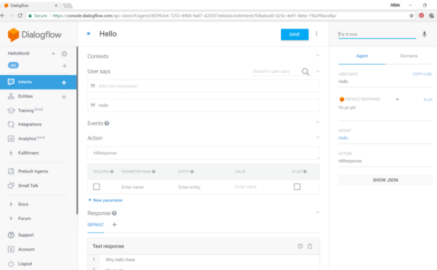The width and height of the screenshot is (437, 270).
Task: Select the en language badge
Action: [13, 65]
